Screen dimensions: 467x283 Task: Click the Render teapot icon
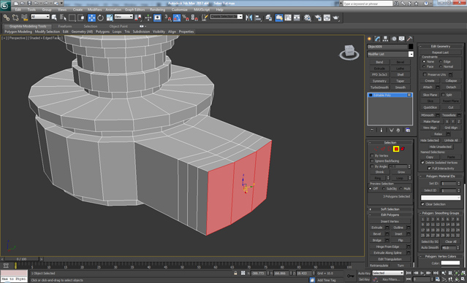click(336, 18)
